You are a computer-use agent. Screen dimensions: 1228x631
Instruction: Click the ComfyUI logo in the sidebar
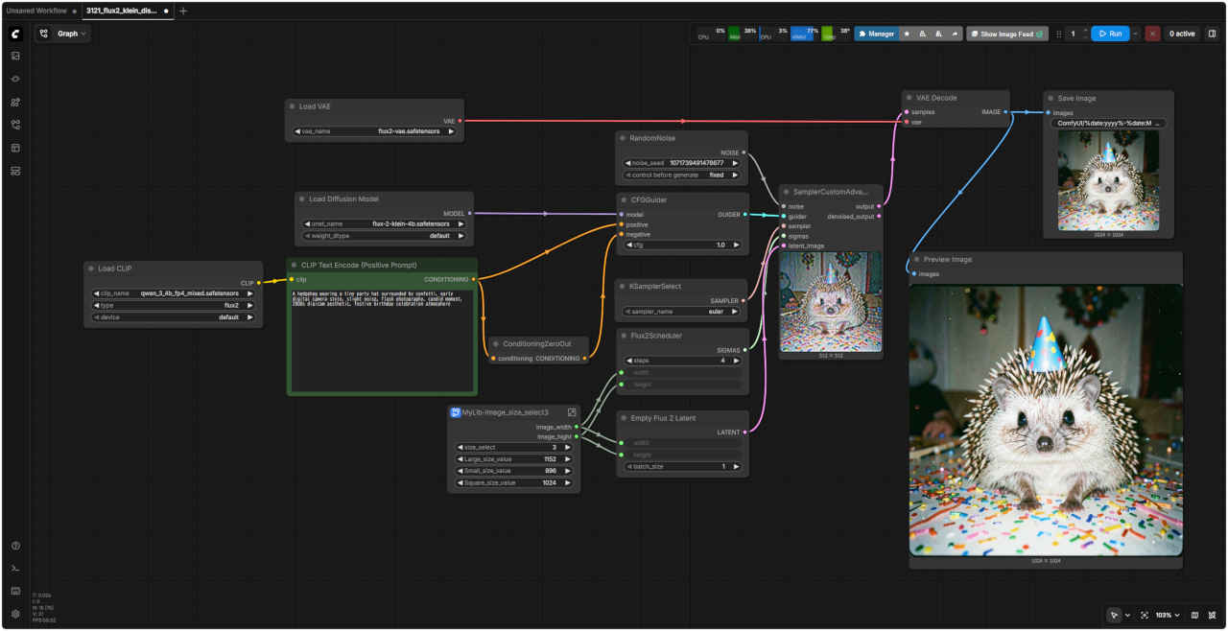tap(15, 34)
